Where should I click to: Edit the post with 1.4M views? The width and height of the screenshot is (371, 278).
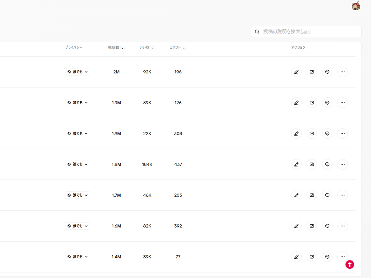(296, 257)
